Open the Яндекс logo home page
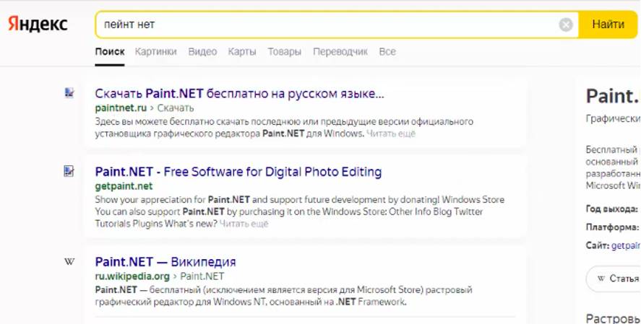The height and width of the screenshot is (324, 641). 38,24
